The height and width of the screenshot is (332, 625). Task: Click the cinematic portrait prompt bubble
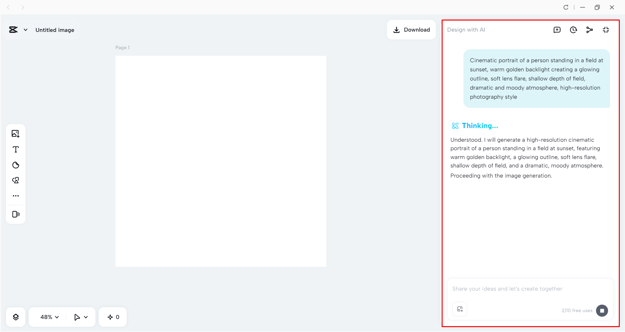pyautogui.click(x=537, y=79)
